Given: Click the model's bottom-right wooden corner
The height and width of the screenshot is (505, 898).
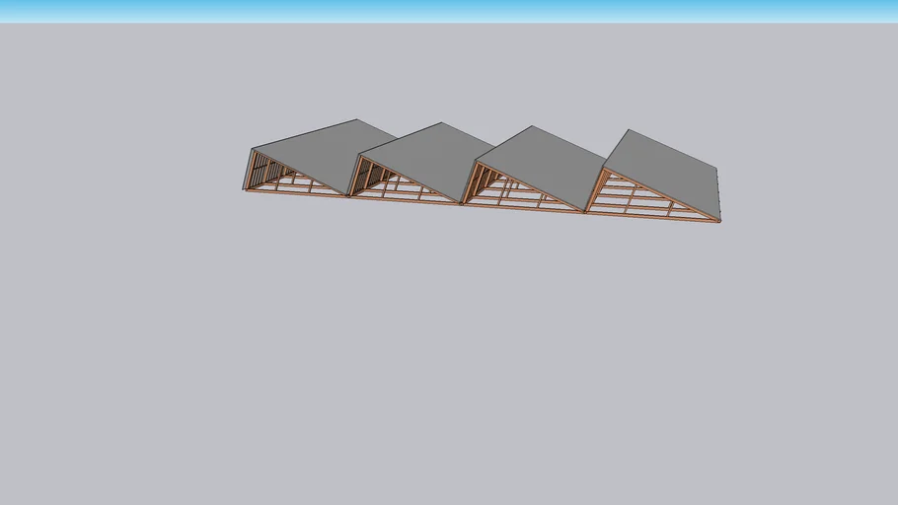Looking at the screenshot, I should click(719, 220).
